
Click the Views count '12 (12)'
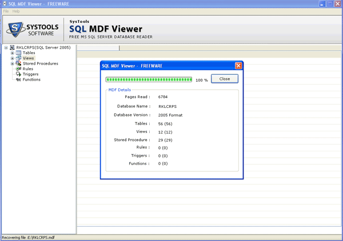coord(165,132)
